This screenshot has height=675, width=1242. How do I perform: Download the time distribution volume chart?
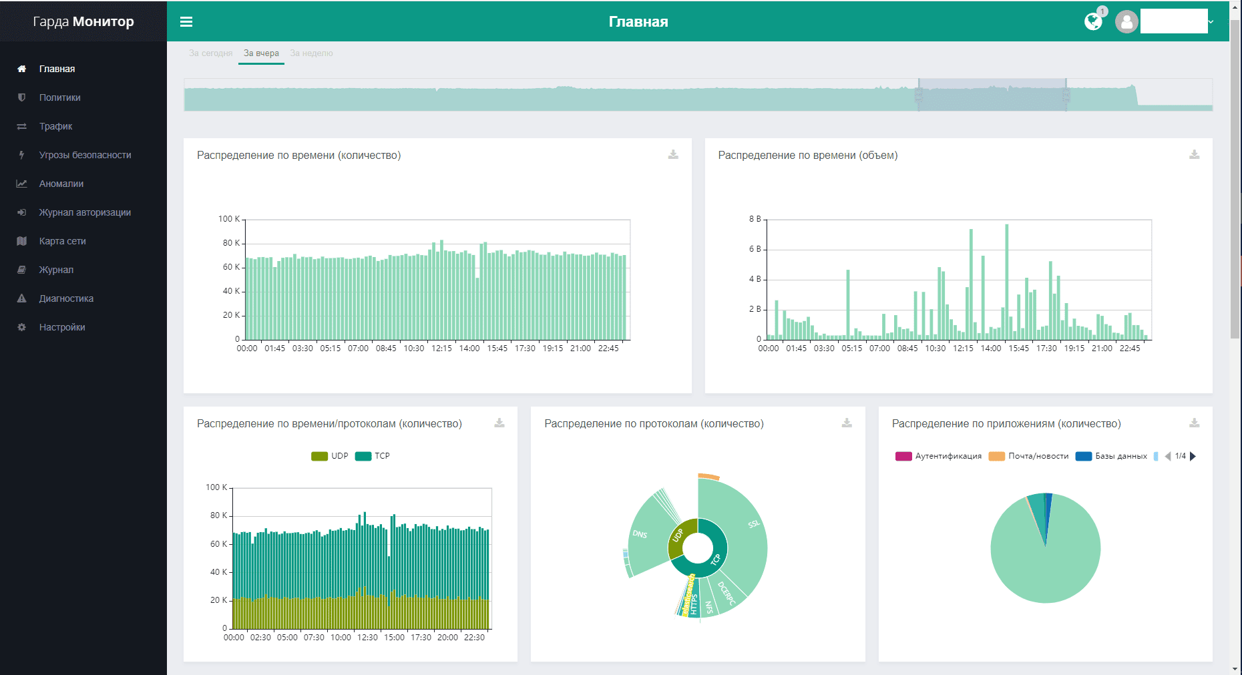pos(1194,155)
